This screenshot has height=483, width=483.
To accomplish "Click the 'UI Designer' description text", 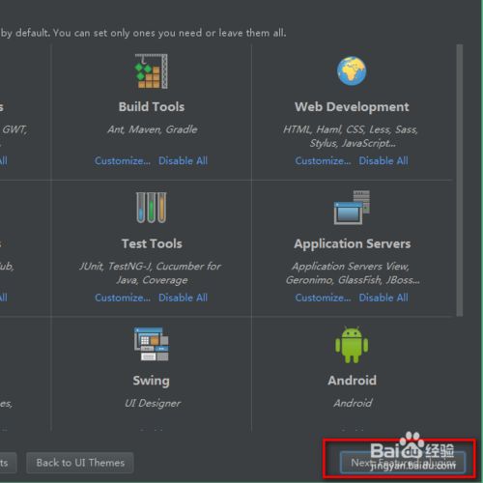I will (x=153, y=403).
